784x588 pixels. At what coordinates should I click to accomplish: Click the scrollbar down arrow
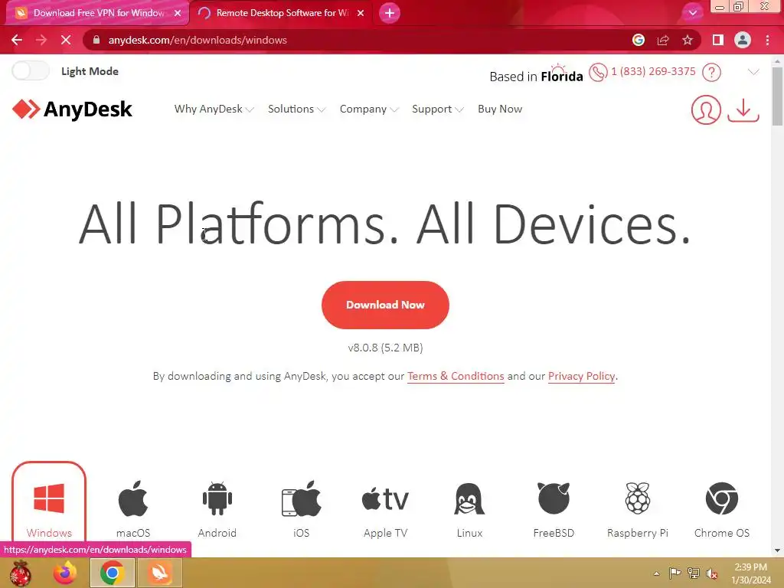(x=777, y=550)
